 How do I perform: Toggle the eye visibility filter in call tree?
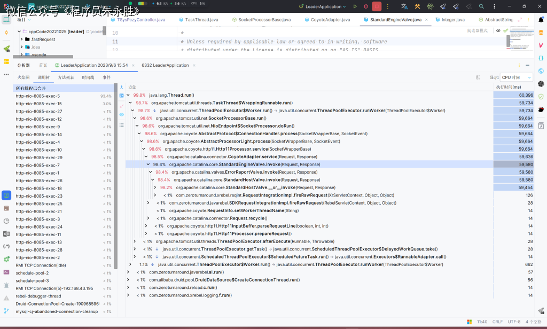(x=121, y=114)
